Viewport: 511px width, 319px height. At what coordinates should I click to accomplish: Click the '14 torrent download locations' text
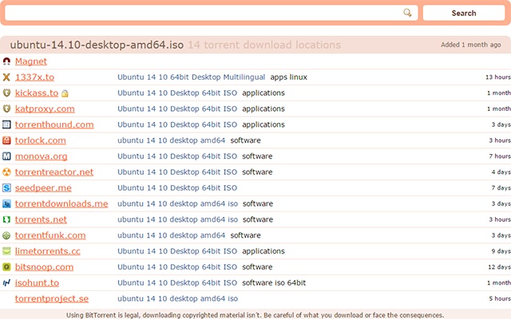[264, 45]
